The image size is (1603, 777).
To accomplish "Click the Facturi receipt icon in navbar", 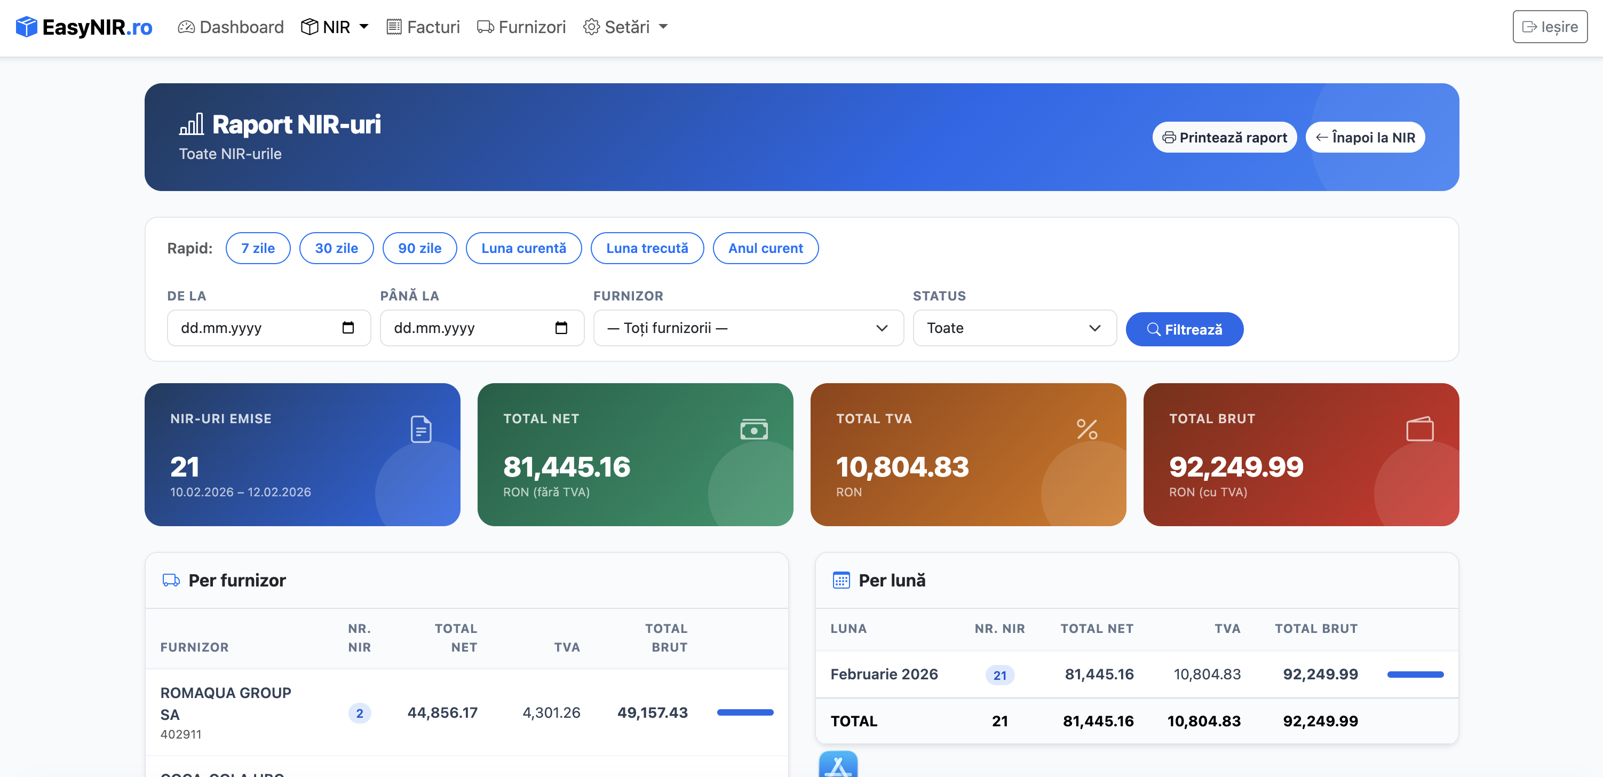I will (393, 27).
